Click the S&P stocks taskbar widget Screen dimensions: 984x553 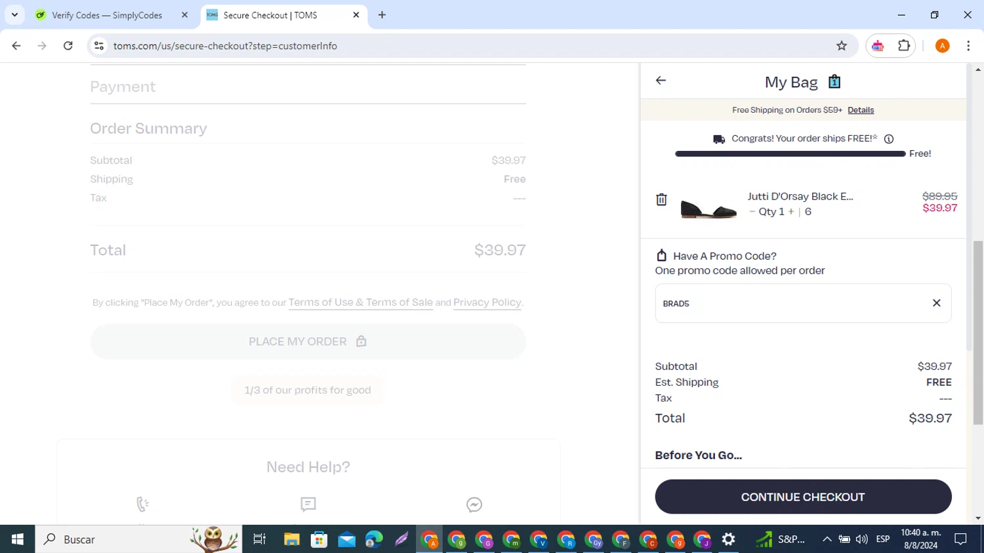tap(781, 539)
